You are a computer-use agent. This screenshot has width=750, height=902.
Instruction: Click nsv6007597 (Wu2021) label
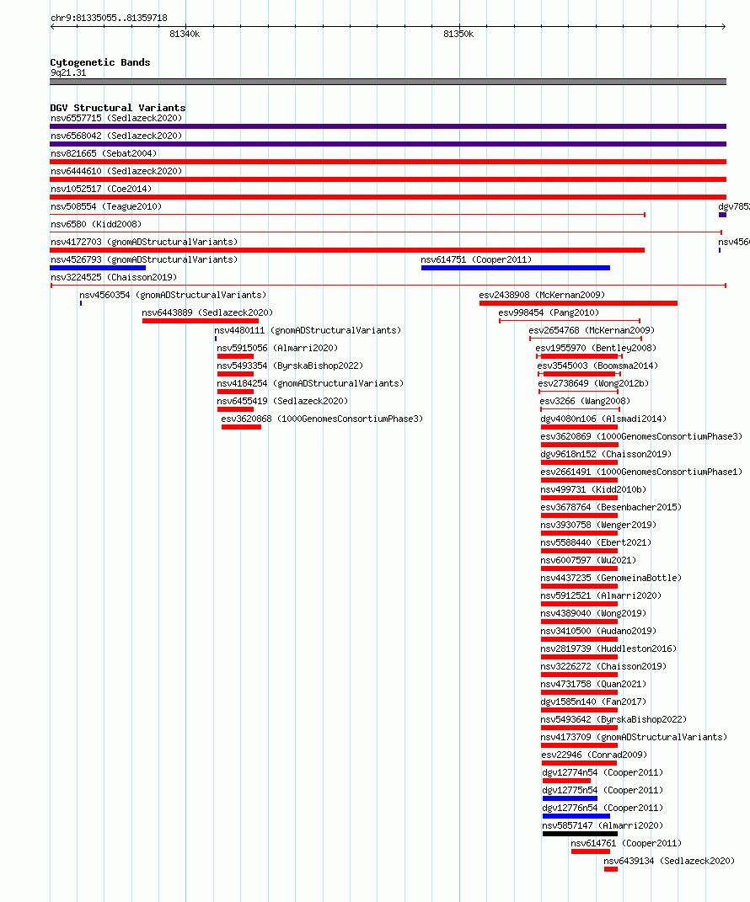click(x=588, y=560)
